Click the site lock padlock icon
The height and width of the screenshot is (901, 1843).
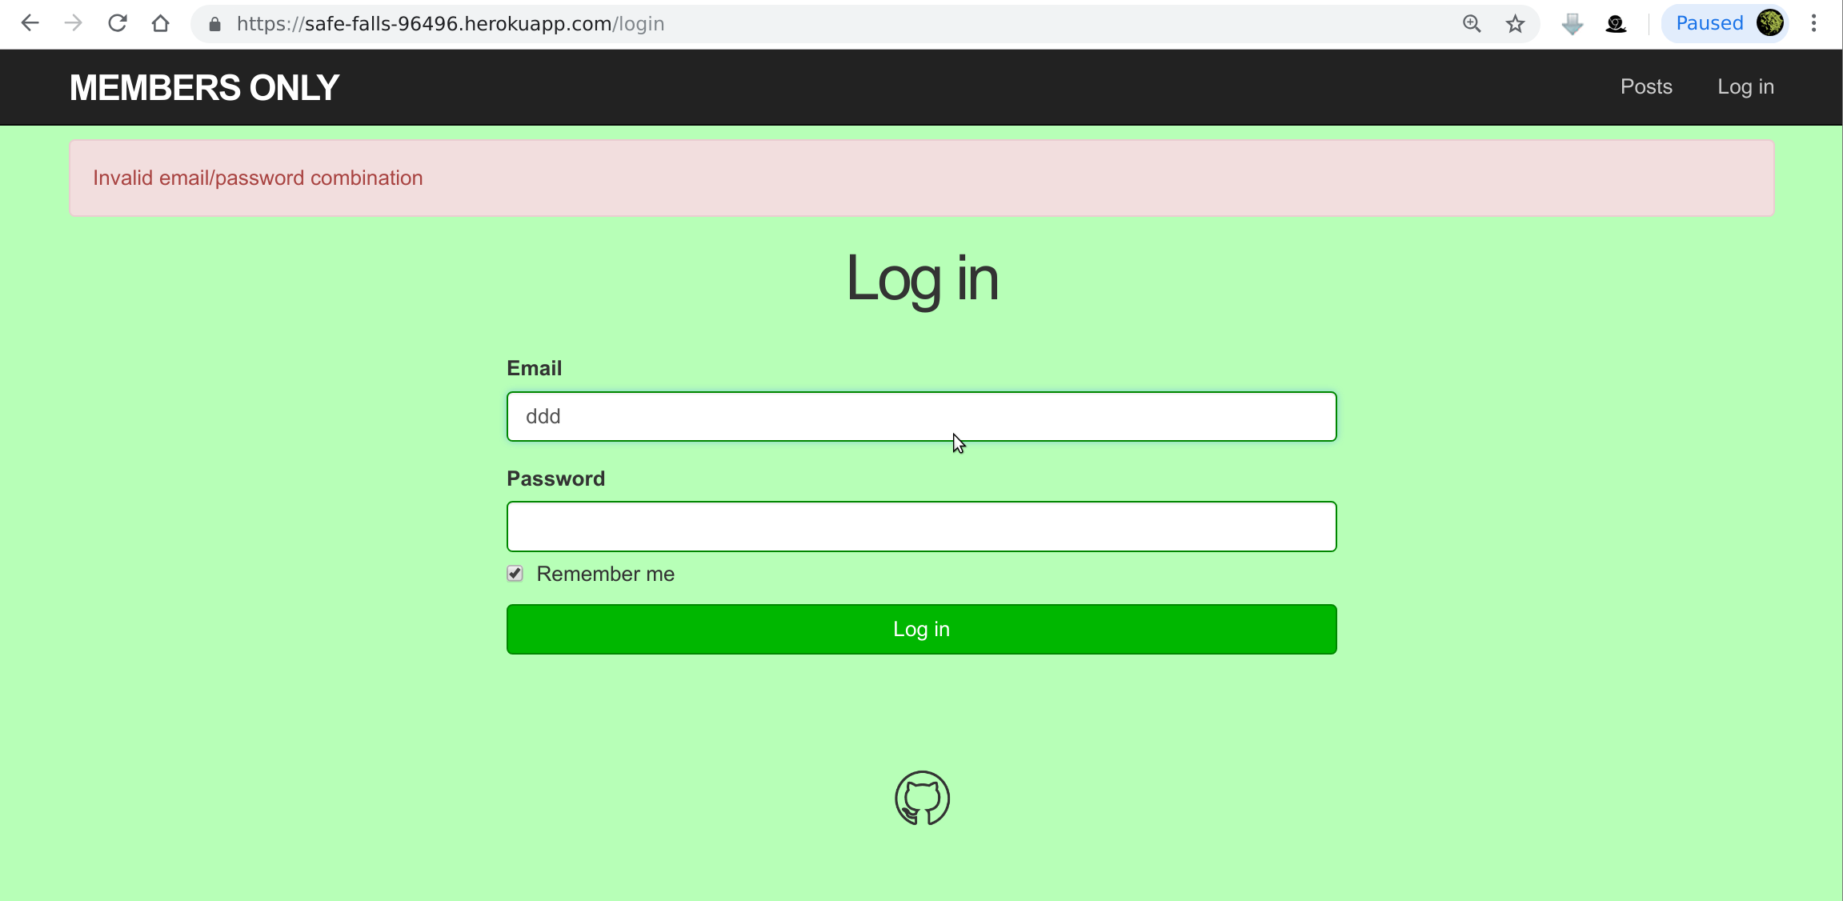tap(214, 24)
